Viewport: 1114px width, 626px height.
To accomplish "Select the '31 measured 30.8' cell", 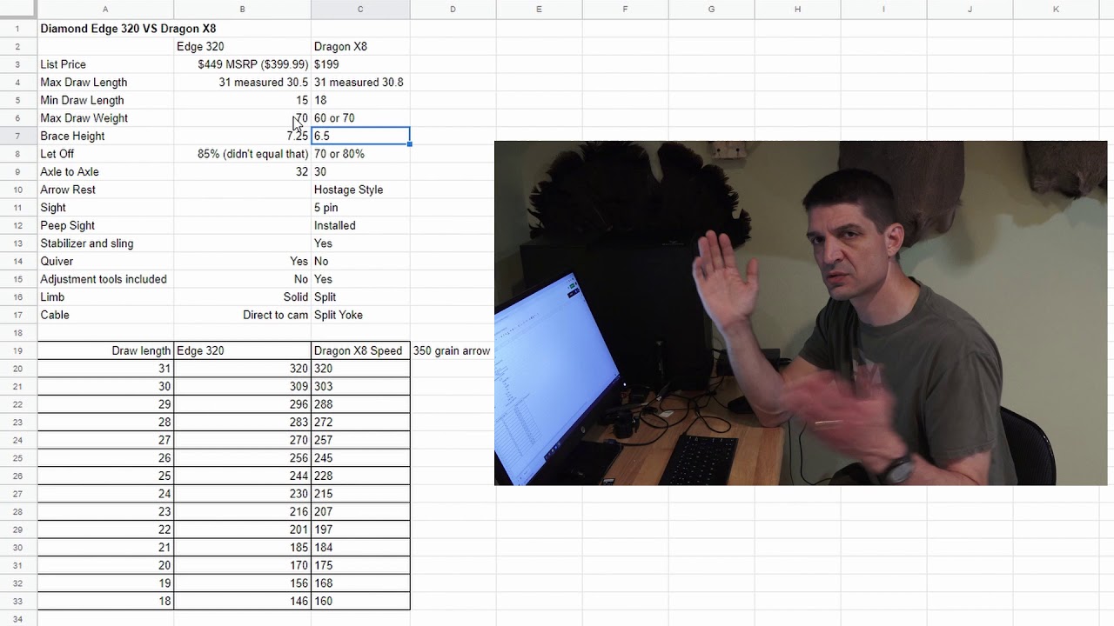I will pyautogui.click(x=360, y=83).
